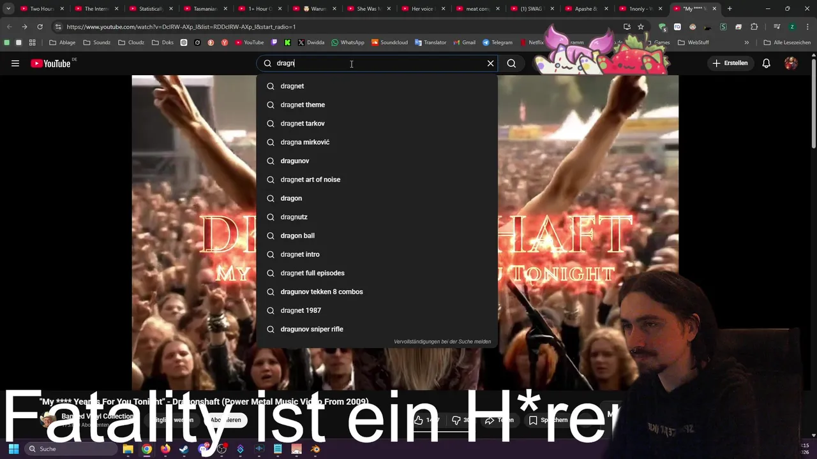817x459 pixels.
Task: Click the Erstellen create button
Action: [x=730, y=63]
